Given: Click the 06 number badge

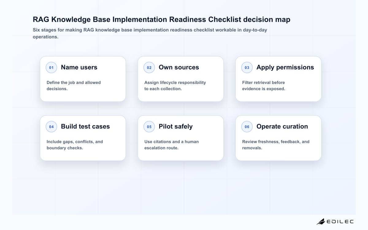Looking at the screenshot, I should tap(247, 127).
